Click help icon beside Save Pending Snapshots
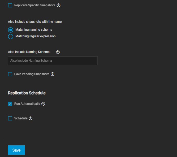The image size is (177, 157). coord(53,74)
